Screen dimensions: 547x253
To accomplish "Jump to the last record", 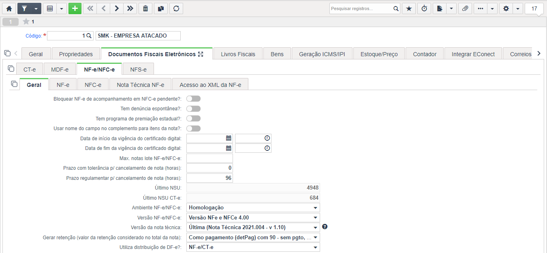I will 130,8.
